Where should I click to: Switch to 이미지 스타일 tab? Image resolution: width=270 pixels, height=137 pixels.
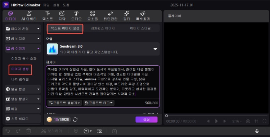tap(140, 28)
